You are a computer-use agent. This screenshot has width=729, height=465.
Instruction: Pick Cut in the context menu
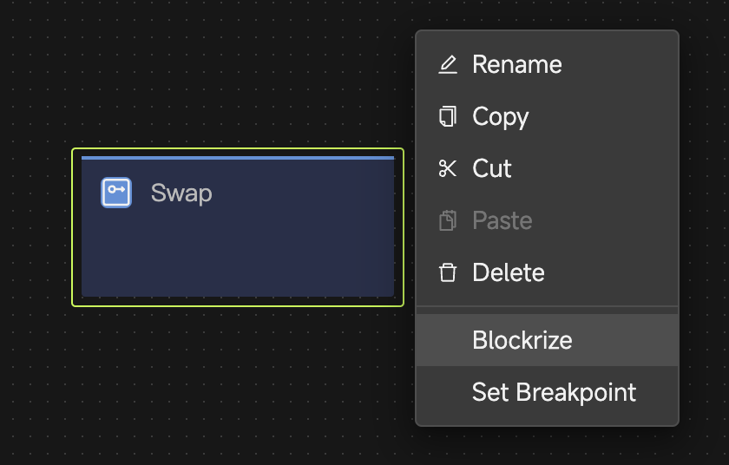coord(492,169)
